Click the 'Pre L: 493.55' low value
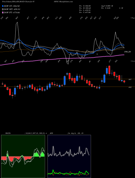 (x=85, y=10)
